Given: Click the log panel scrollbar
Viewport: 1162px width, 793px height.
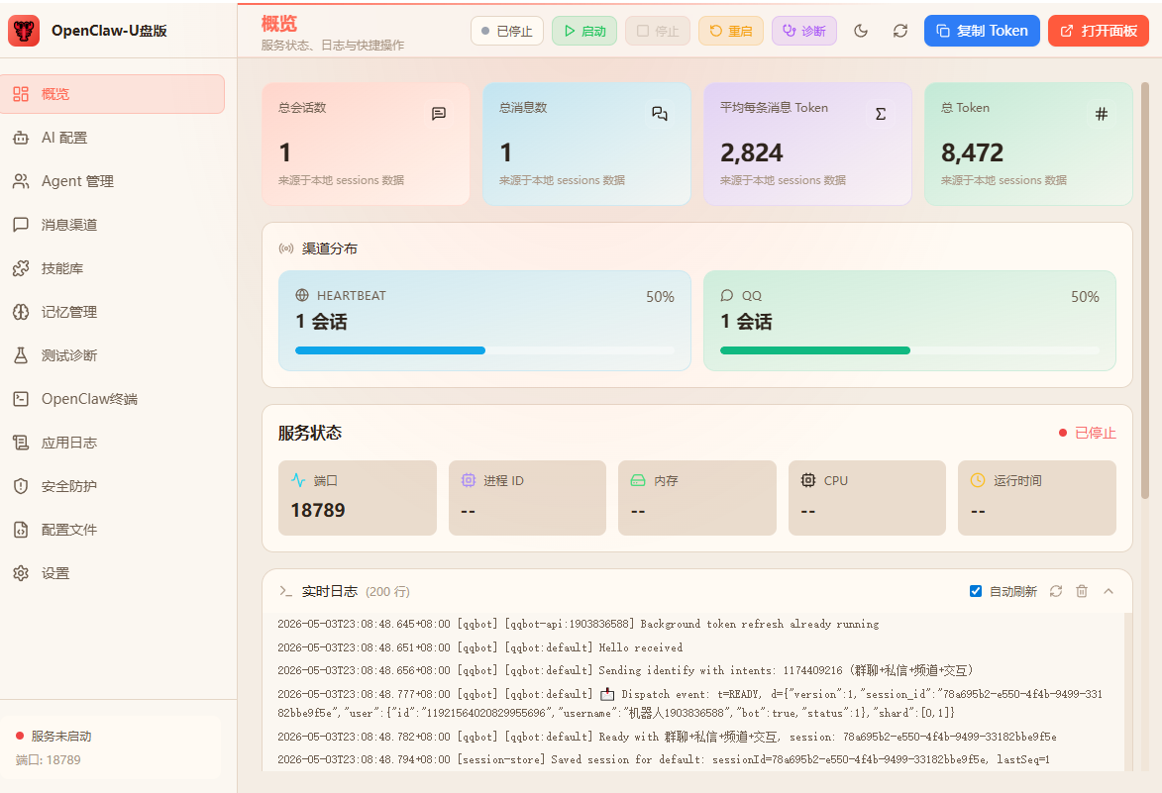Looking at the screenshot, I should click(1128, 692).
